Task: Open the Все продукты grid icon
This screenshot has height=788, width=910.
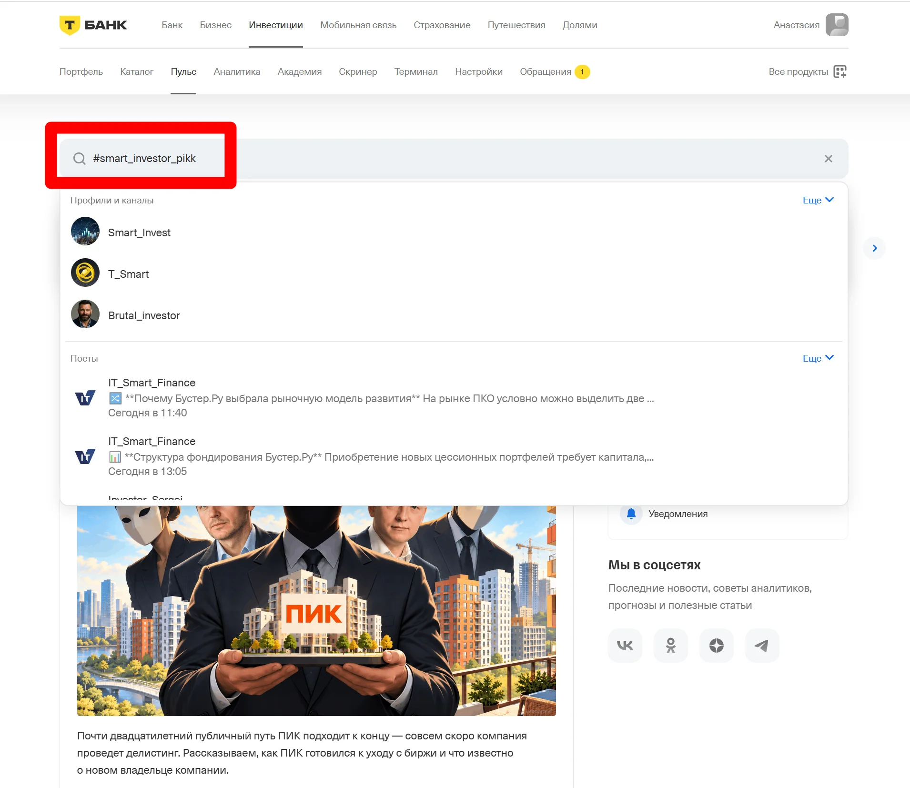Action: point(840,71)
